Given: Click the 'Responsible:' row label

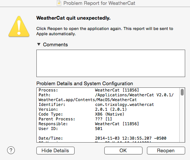Looking at the screenshot, I should 53,124.
